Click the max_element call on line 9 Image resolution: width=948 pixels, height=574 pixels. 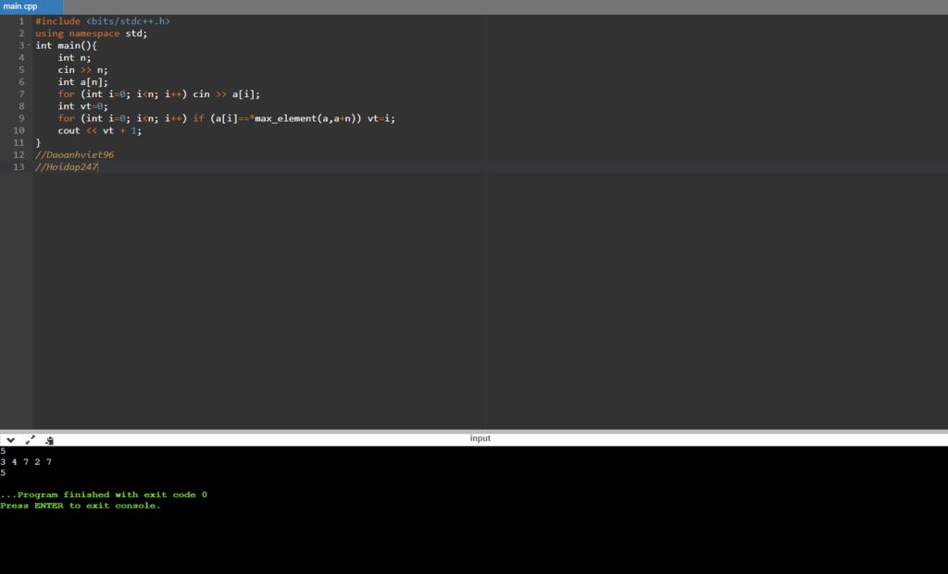pyautogui.click(x=307, y=118)
